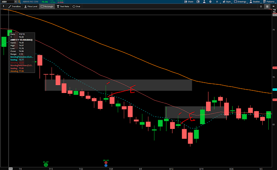Open the Share menu

(189, 2)
